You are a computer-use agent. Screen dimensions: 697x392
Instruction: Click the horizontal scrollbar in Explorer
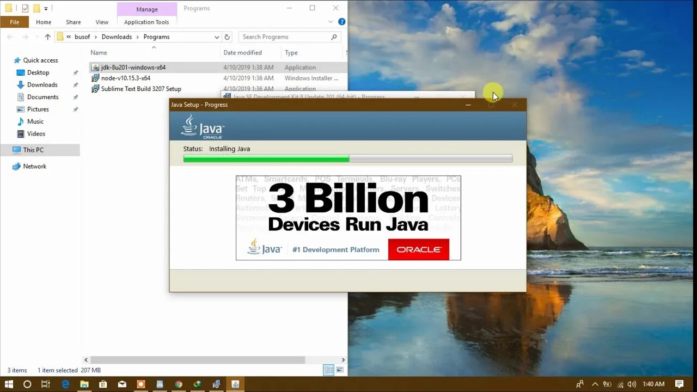coord(198,360)
